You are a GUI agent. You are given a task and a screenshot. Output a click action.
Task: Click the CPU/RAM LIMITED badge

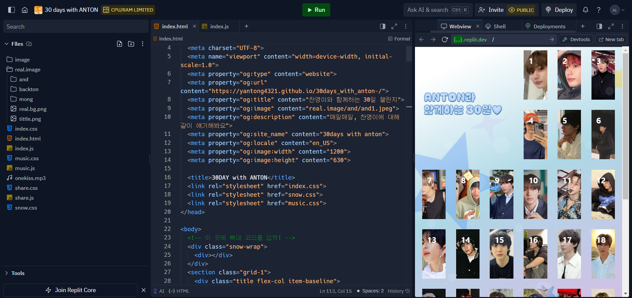(x=128, y=10)
